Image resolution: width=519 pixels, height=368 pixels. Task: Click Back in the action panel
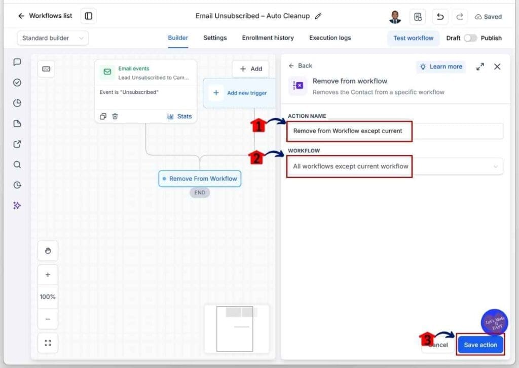(x=300, y=65)
